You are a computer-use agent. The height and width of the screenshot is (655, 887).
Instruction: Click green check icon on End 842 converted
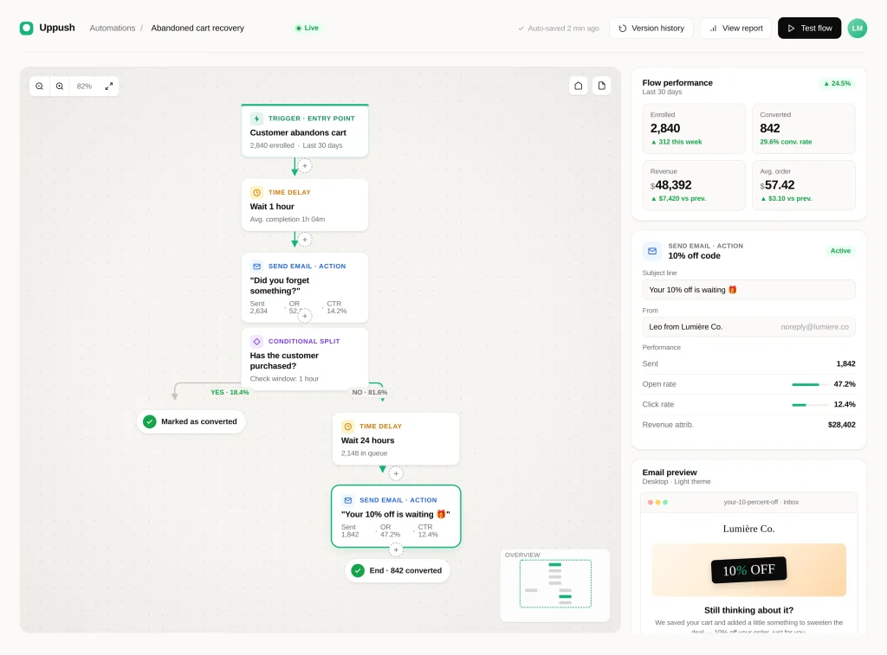pos(358,571)
